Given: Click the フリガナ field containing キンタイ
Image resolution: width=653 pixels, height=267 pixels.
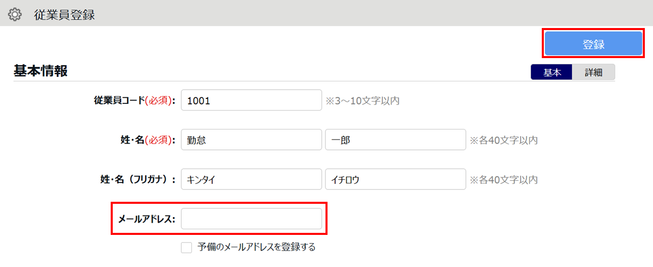Looking at the screenshot, I should pos(252,179).
